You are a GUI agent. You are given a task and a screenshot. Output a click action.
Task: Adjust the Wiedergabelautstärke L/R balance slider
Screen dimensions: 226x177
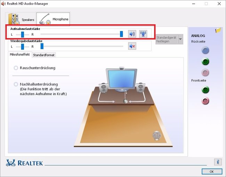pos(23,47)
